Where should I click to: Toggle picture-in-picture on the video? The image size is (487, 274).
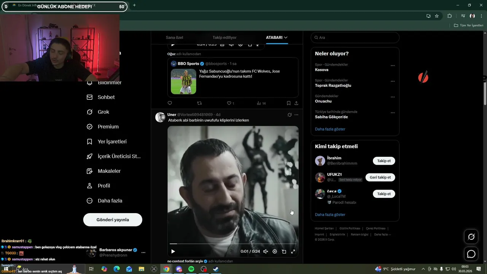click(x=284, y=252)
